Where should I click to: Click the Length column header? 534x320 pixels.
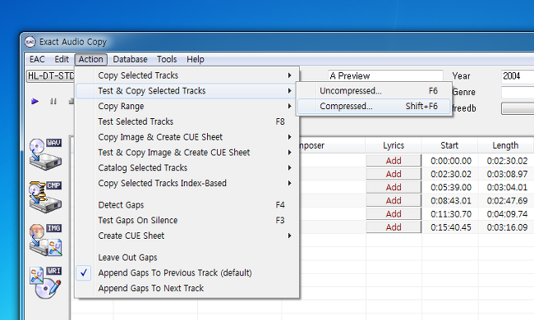pyautogui.click(x=505, y=145)
